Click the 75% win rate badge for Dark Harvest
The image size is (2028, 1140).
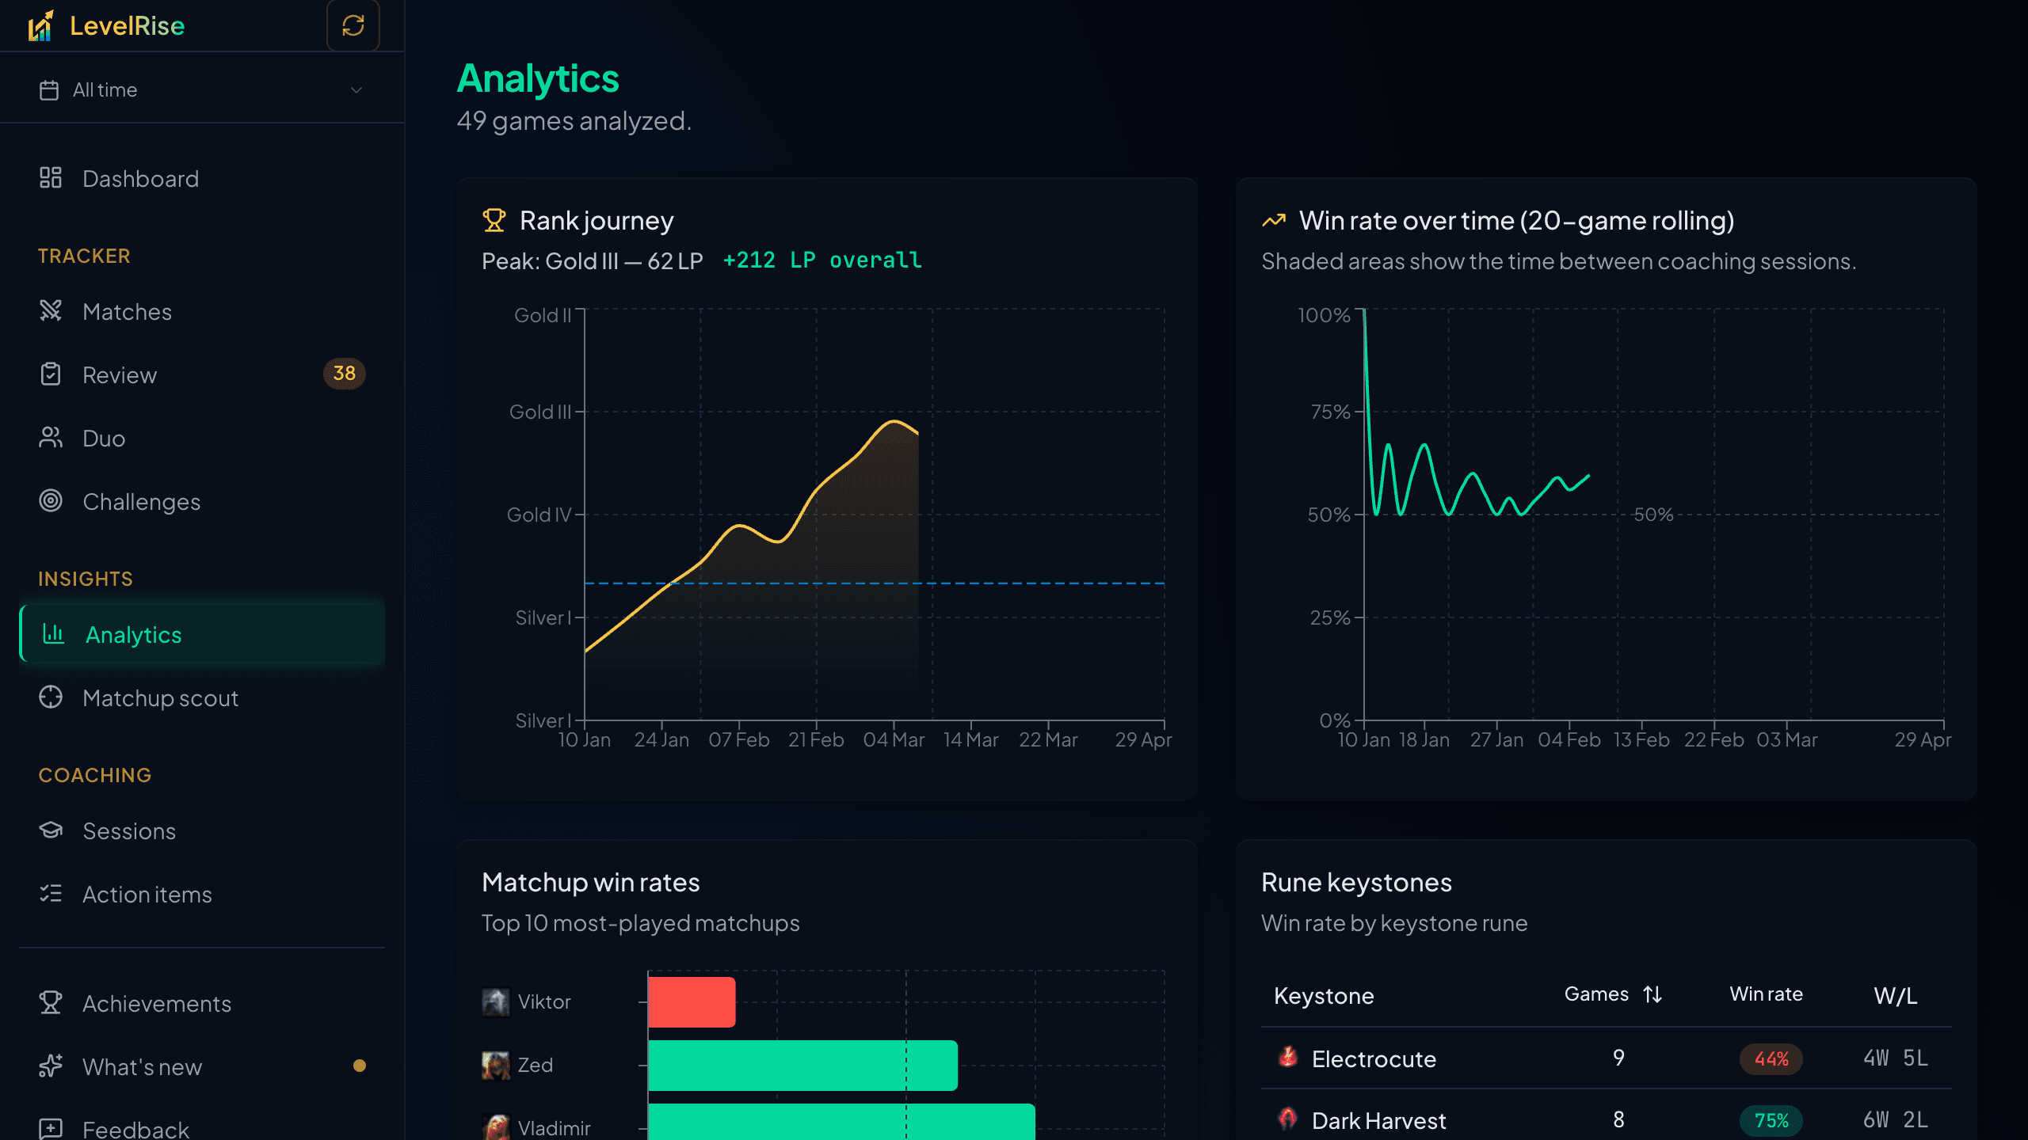1772,1120
